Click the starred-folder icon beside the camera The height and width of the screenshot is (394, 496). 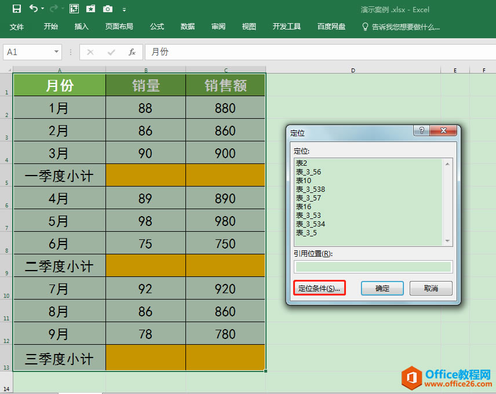91,9
